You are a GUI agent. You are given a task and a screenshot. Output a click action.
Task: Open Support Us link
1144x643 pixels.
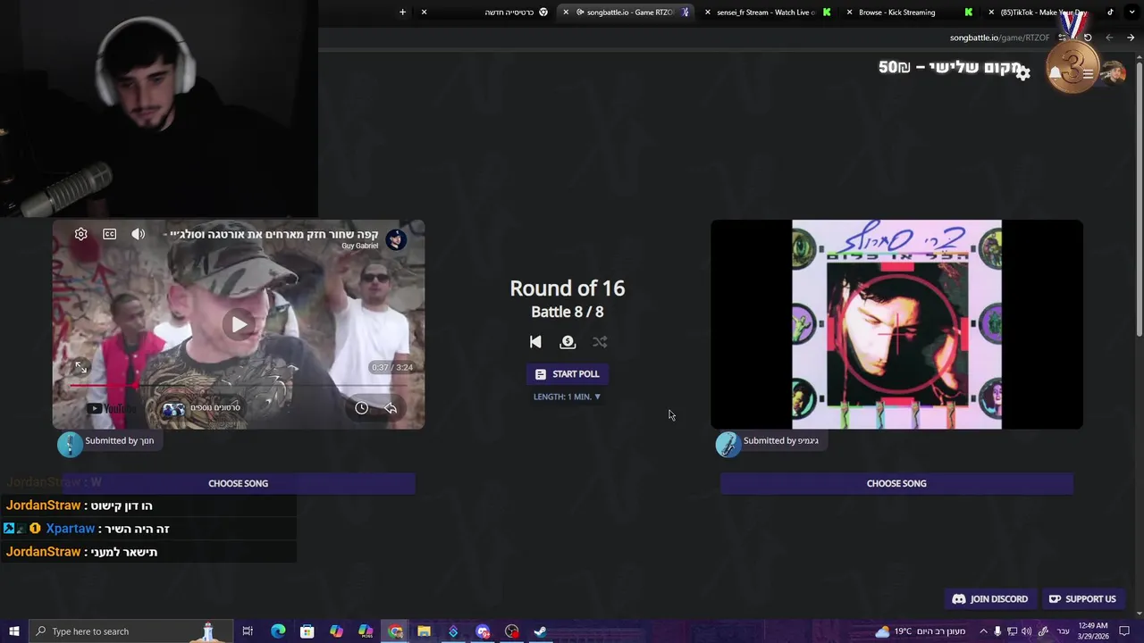1082,599
